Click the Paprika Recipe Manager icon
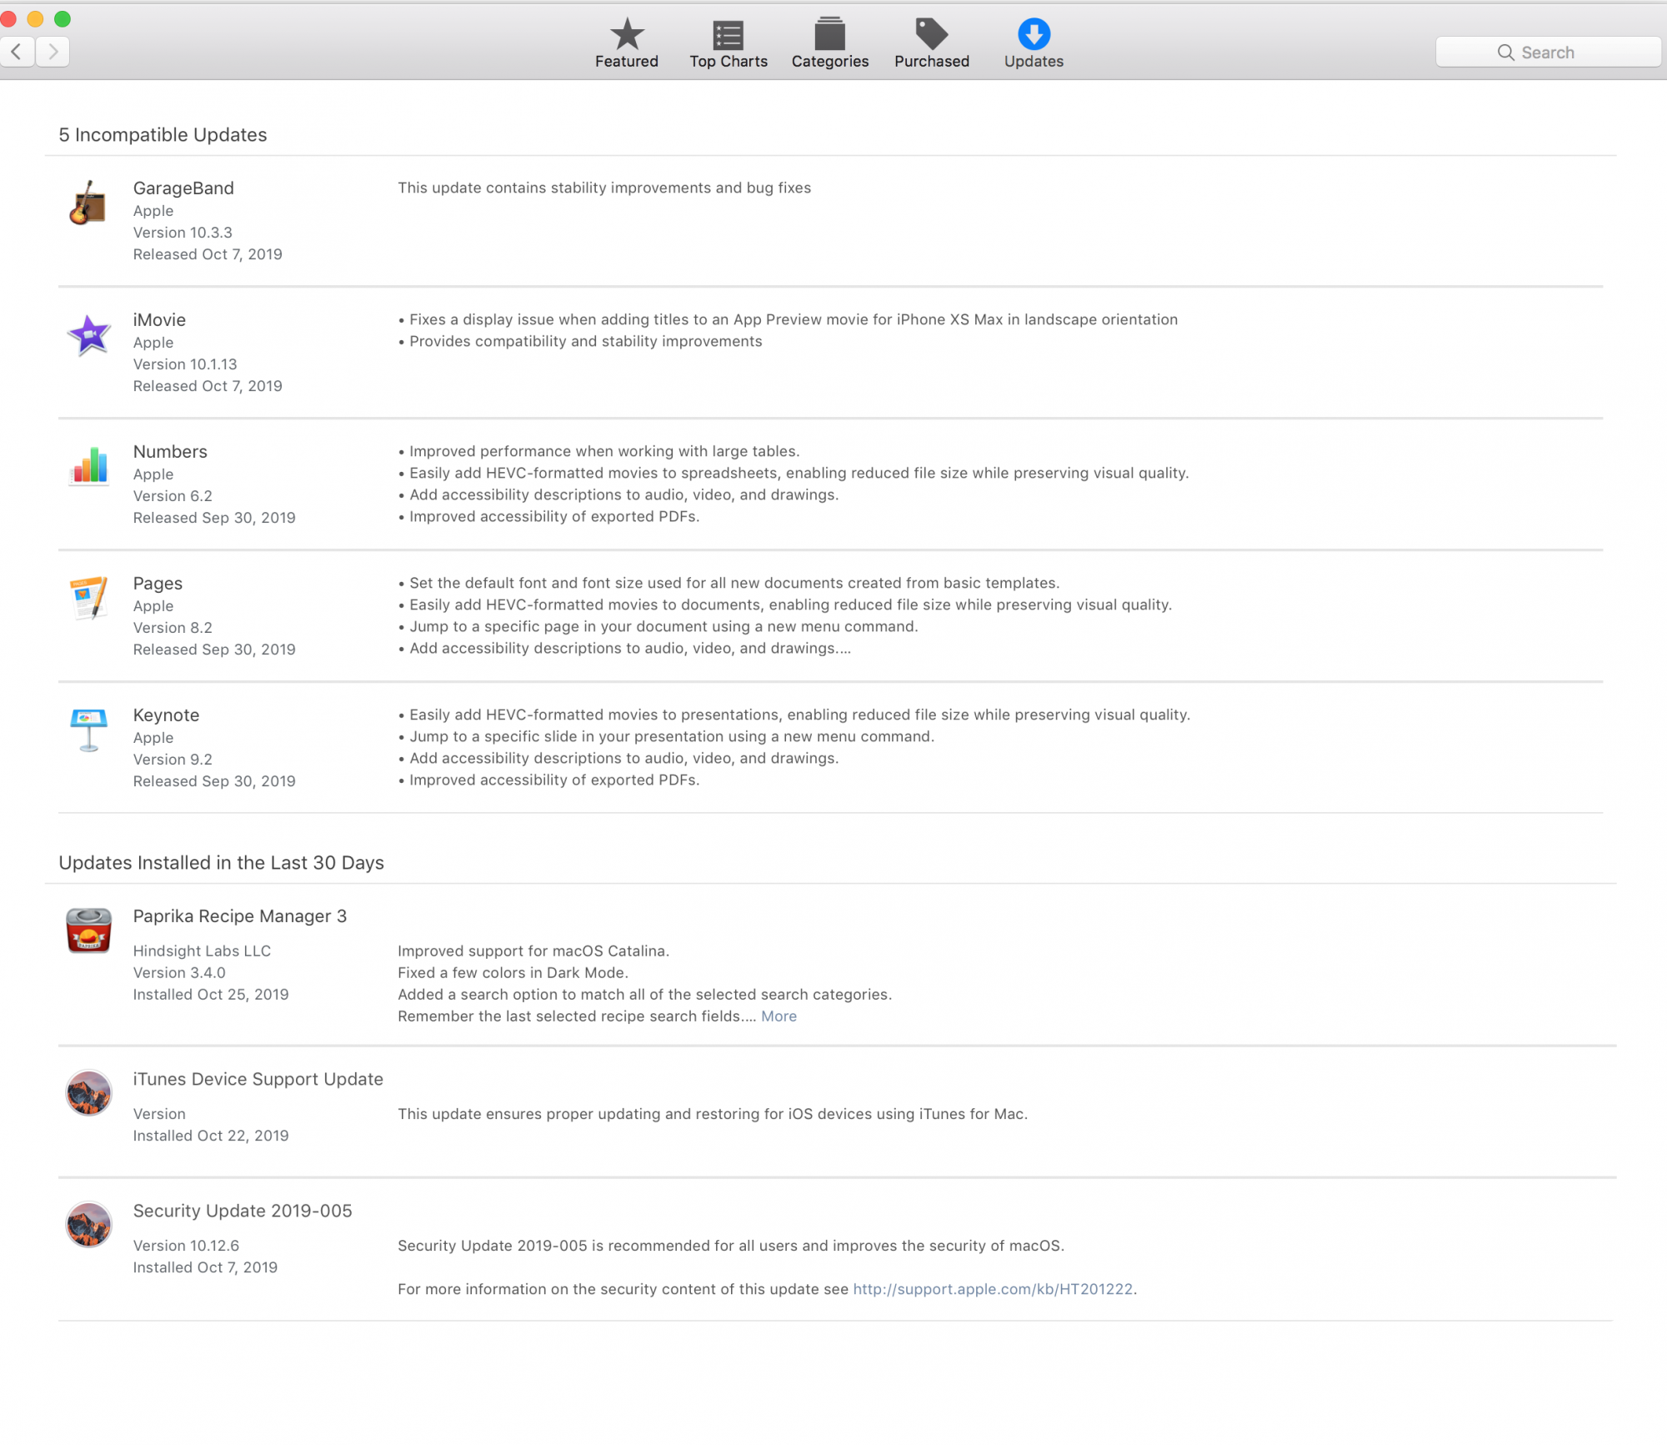This screenshot has width=1667, height=1445. (x=88, y=930)
